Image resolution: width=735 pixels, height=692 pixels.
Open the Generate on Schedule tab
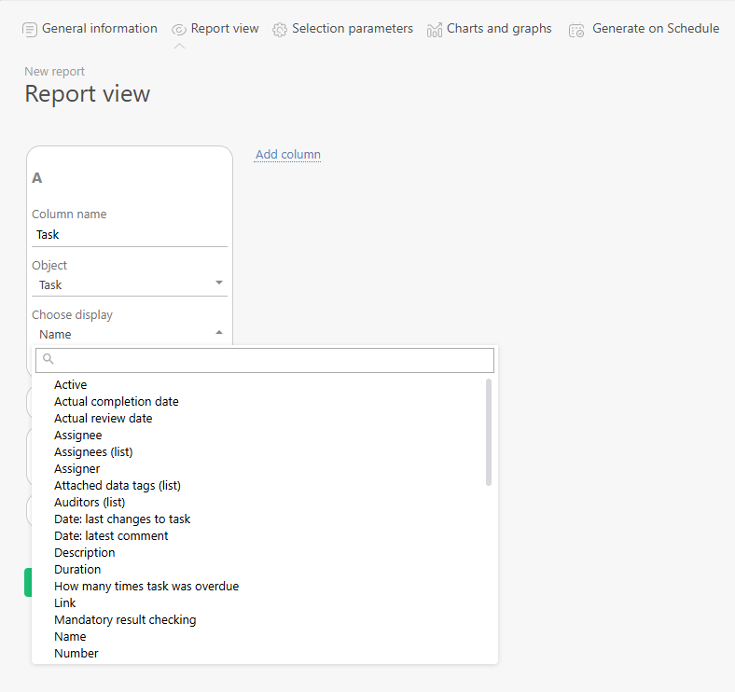tap(655, 29)
